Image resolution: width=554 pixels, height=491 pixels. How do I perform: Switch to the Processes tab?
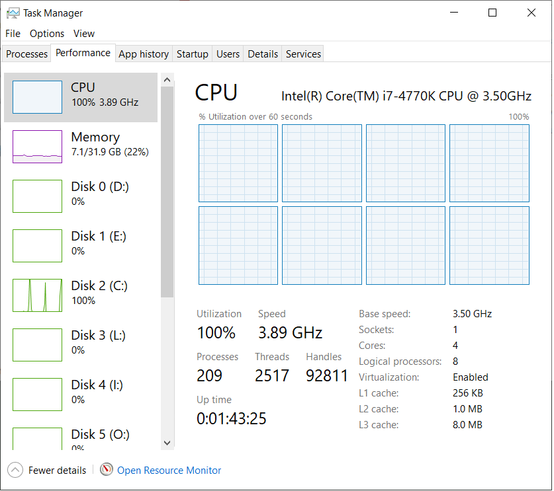point(27,54)
